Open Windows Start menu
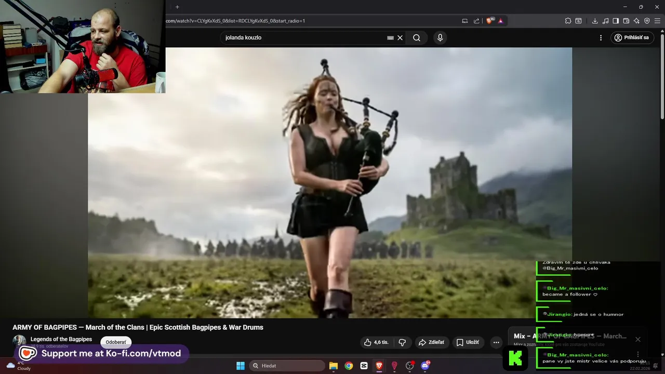This screenshot has width=665, height=374. pyautogui.click(x=241, y=366)
